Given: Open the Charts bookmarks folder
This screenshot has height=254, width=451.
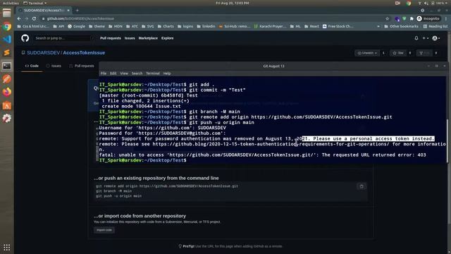Looking at the screenshot, I should [166, 26].
